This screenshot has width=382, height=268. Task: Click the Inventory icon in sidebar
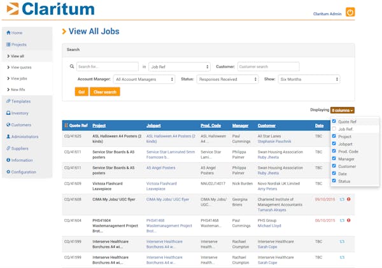(8, 113)
